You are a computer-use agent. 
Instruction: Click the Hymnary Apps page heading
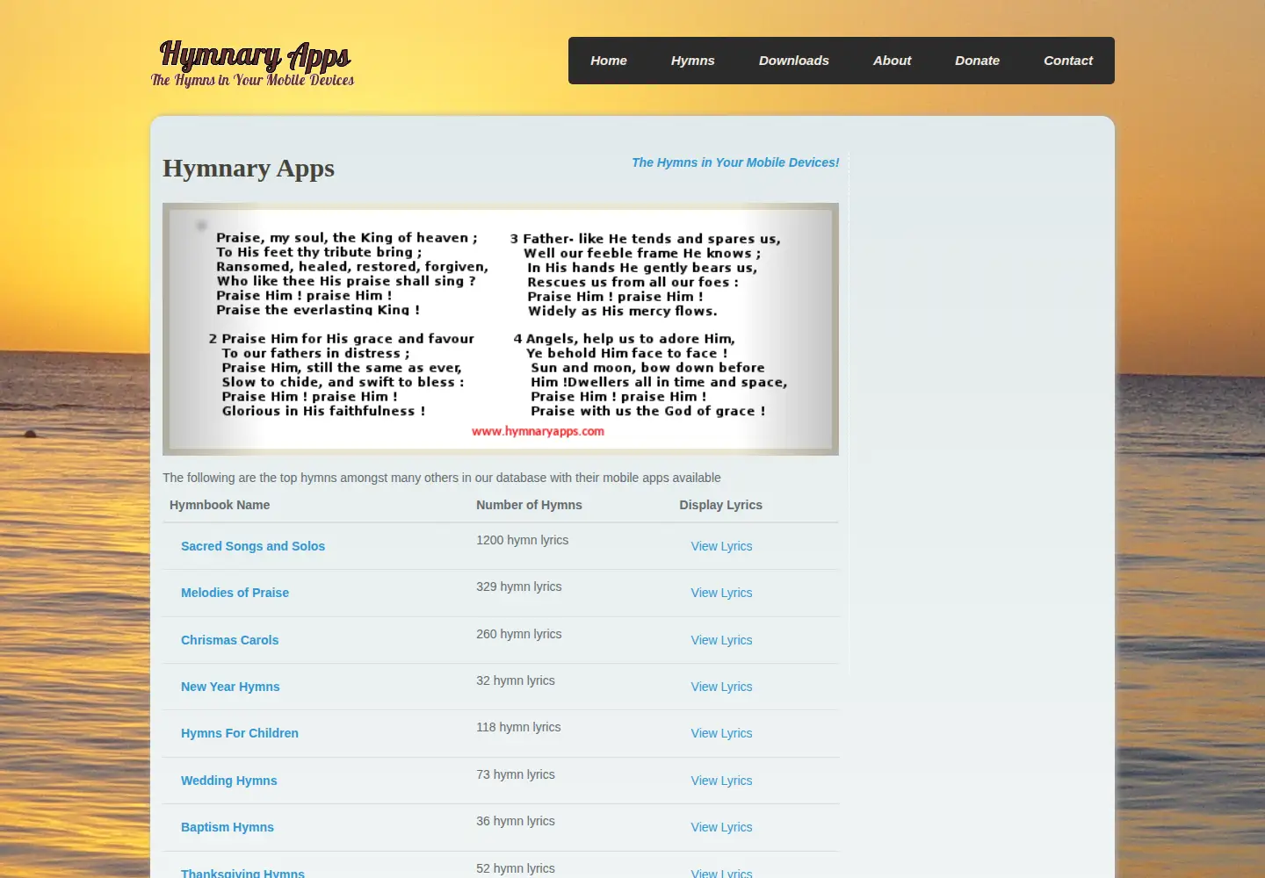(249, 168)
